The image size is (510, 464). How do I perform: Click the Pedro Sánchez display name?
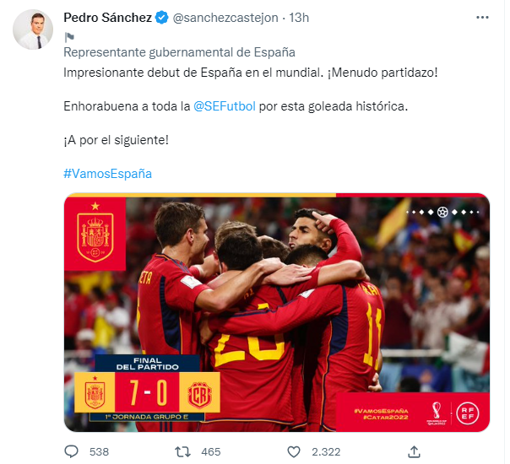(108, 18)
